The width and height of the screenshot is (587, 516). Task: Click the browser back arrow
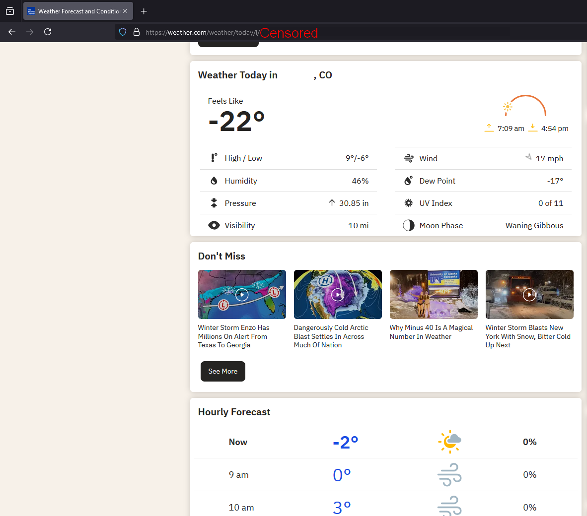(x=12, y=32)
